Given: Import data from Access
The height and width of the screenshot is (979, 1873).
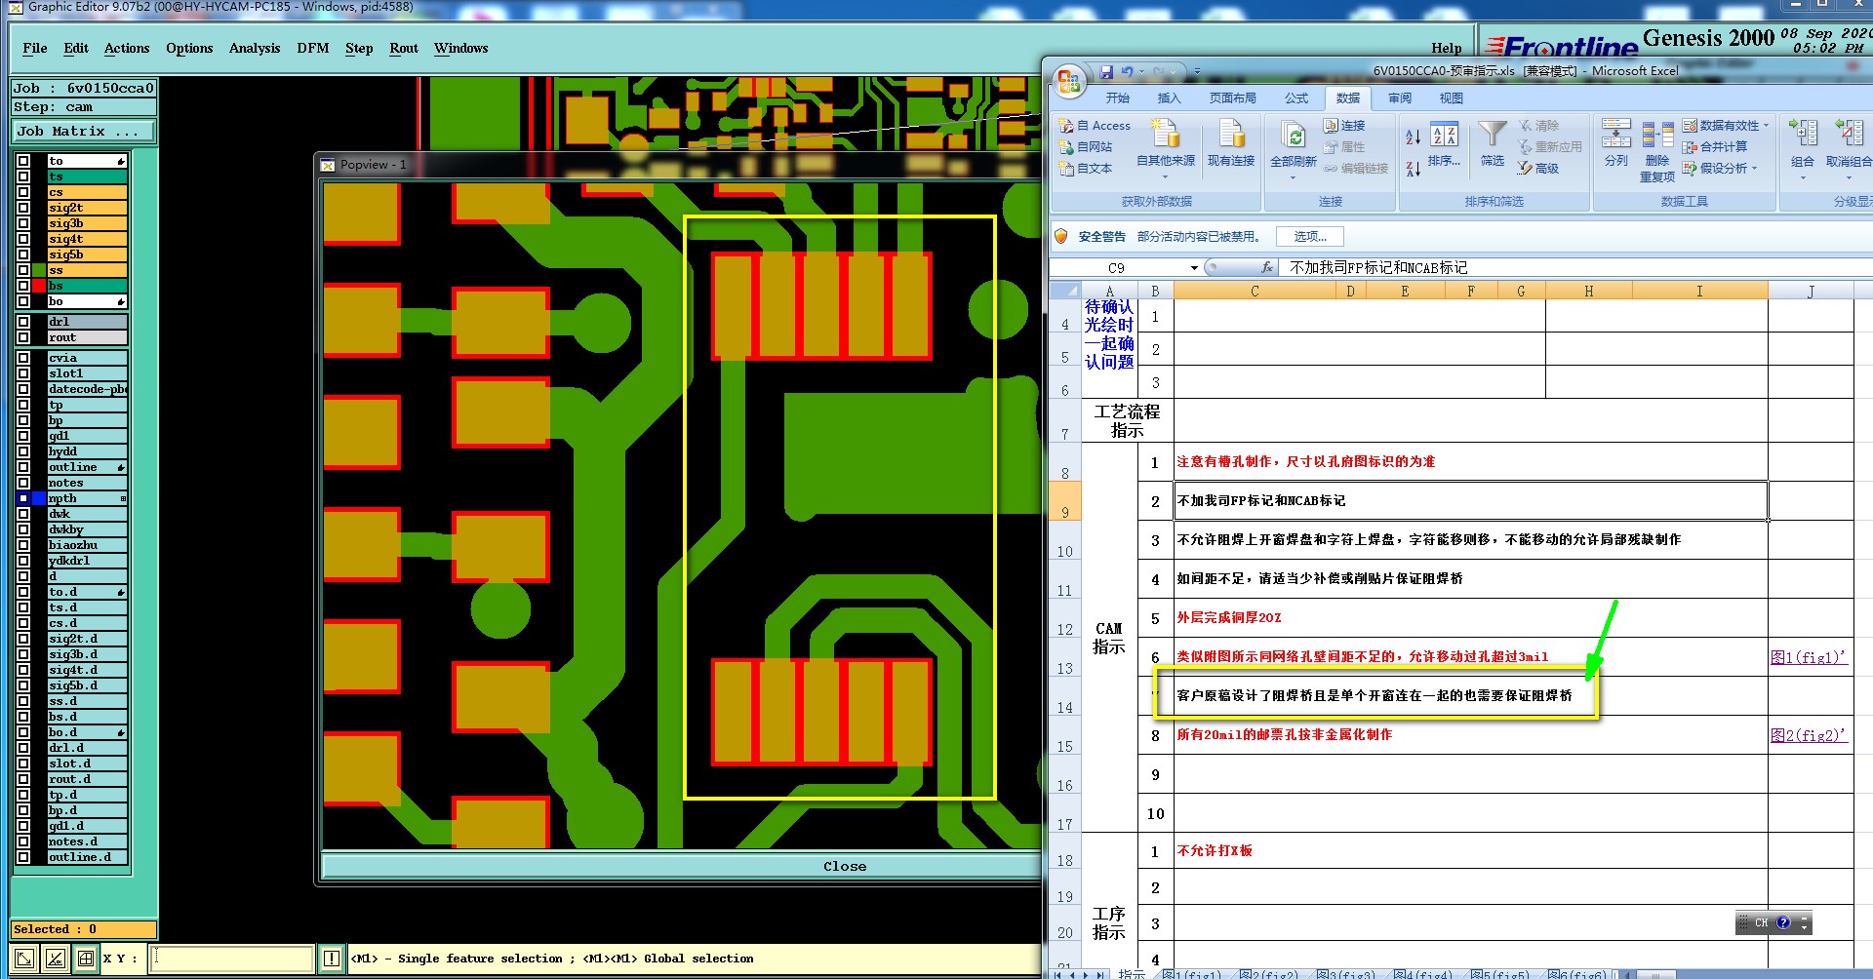Looking at the screenshot, I should tap(1096, 126).
